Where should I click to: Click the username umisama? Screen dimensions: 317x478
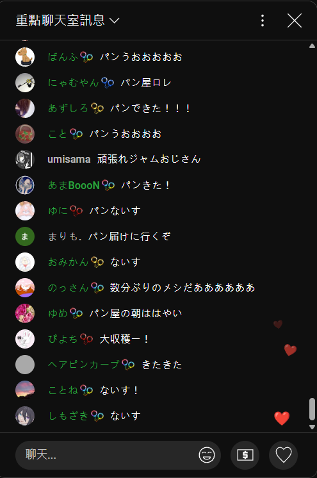[x=69, y=159]
